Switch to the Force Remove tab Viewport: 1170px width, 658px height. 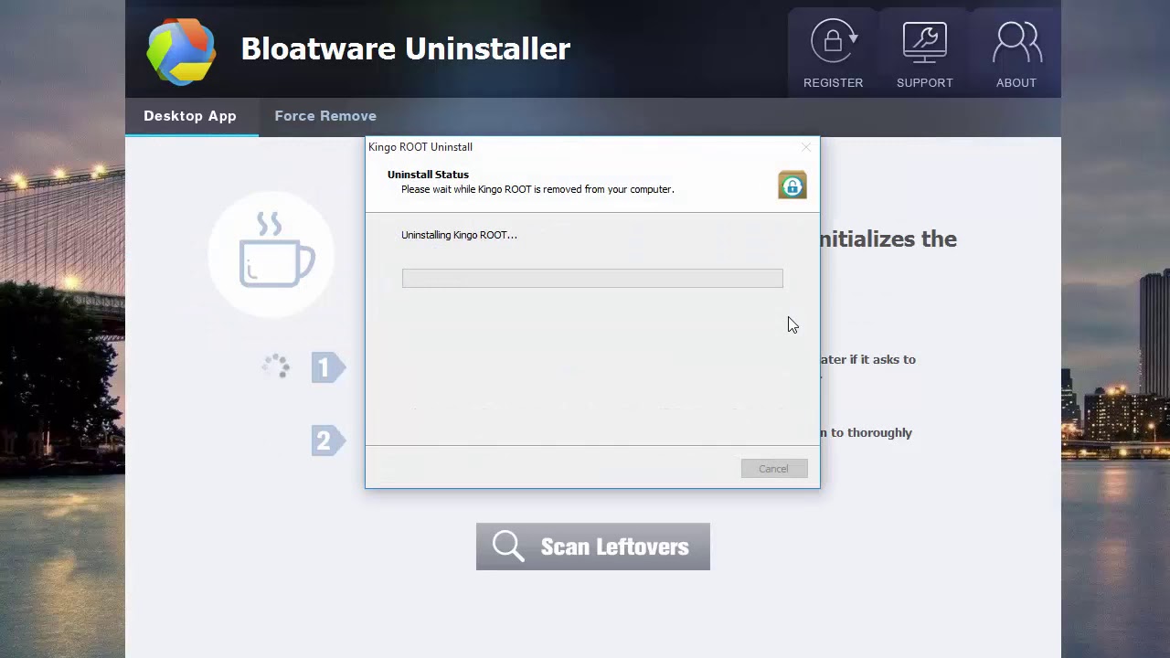[325, 116]
